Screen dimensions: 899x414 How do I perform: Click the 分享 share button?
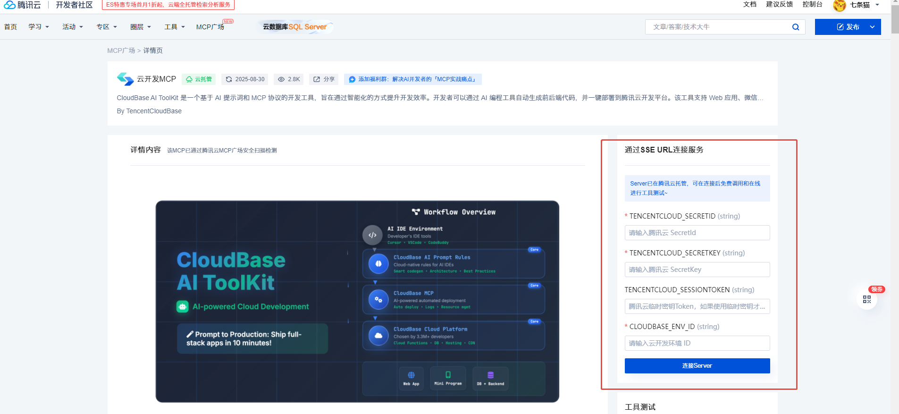(x=324, y=79)
